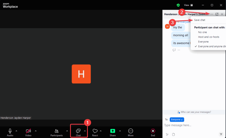Maximize the Zoom window
The width and height of the screenshot is (226, 138).
[212, 5]
